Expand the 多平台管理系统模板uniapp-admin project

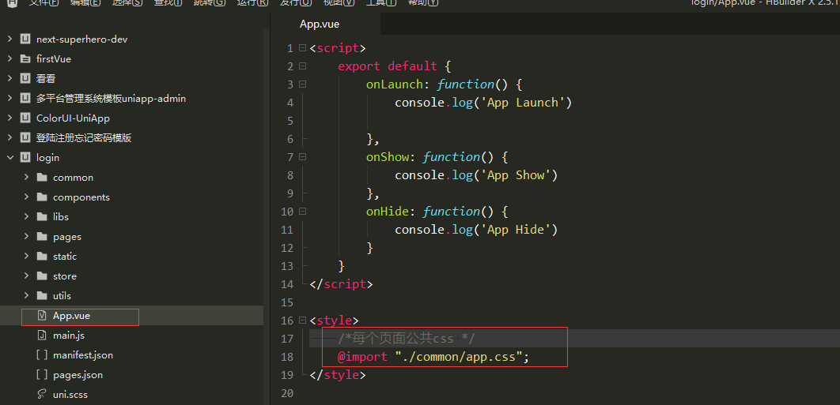9,99
